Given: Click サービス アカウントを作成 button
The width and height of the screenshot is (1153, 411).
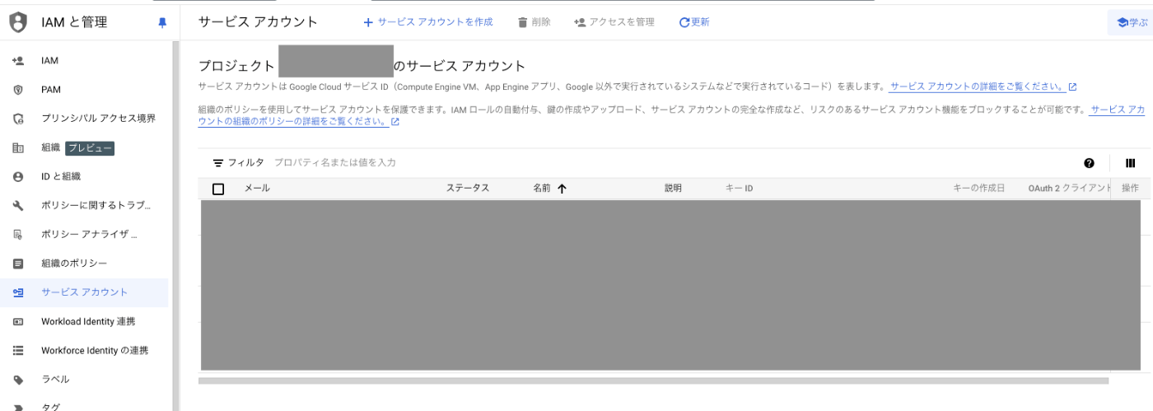Looking at the screenshot, I should pos(428,22).
